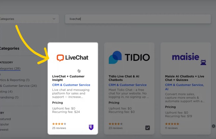The width and height of the screenshot is (216, 139).
Task: Click the Maisie five-star rating
Action: click(172, 124)
